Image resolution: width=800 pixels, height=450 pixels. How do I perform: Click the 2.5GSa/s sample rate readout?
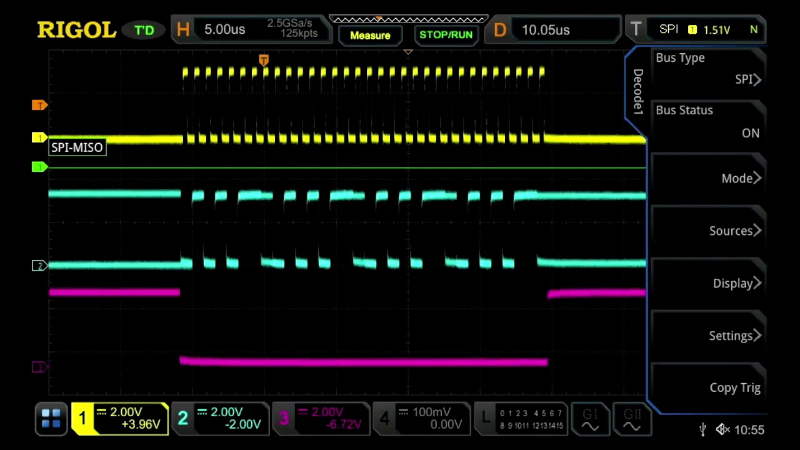pyautogui.click(x=289, y=23)
